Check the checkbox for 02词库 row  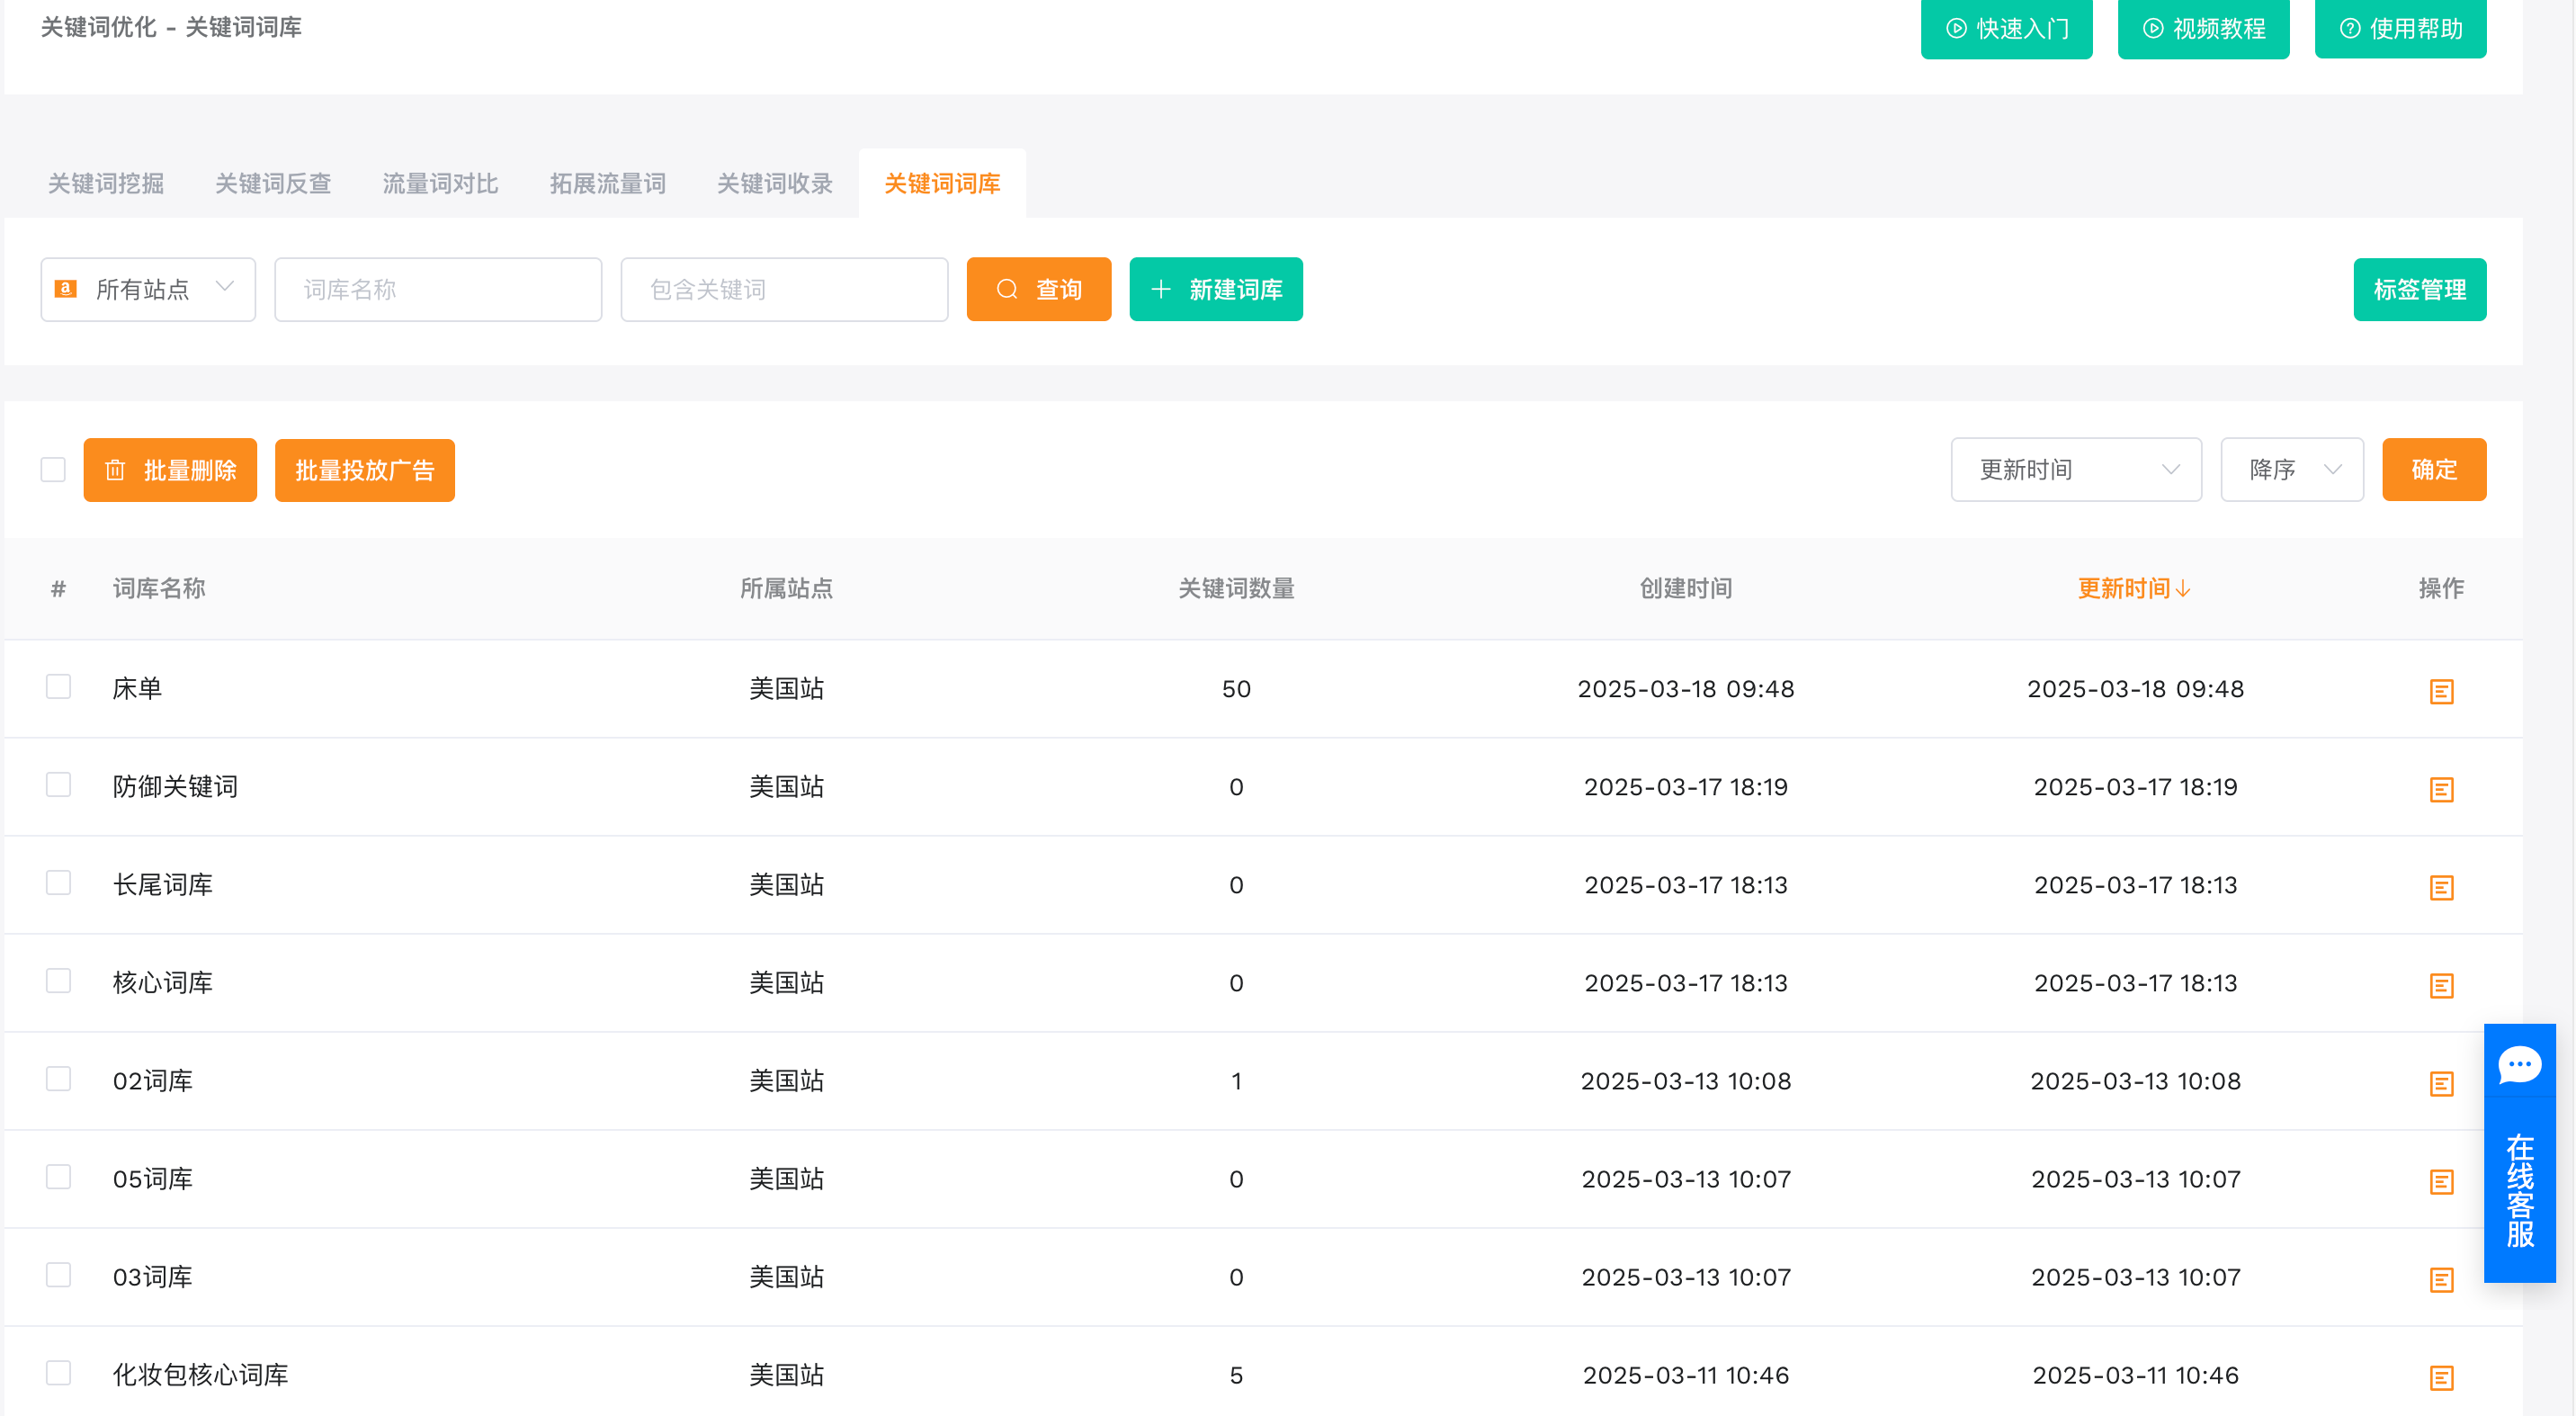(58, 1079)
